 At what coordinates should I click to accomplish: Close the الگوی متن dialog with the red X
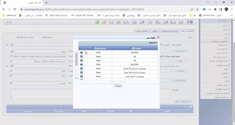point(158,37)
